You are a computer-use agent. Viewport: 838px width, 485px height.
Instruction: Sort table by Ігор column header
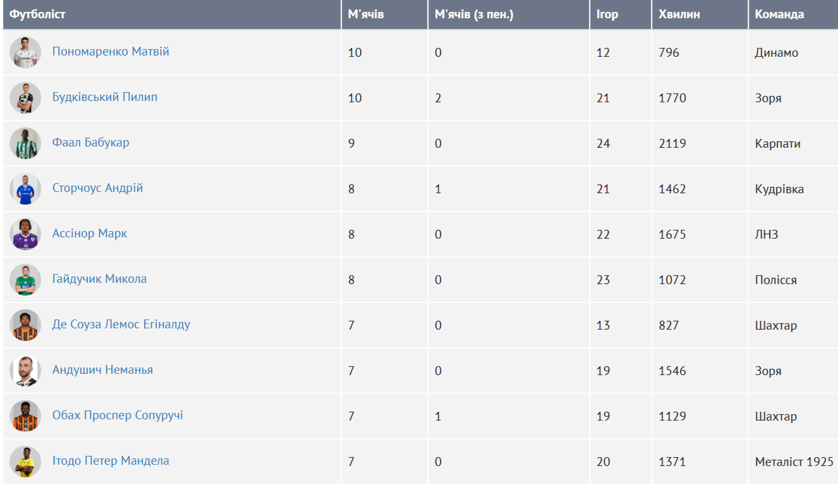[607, 15]
